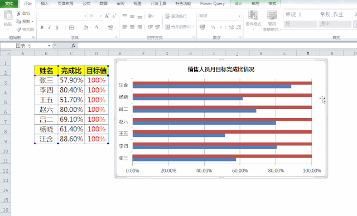Click the Fill Color bucket swatch

85,27
